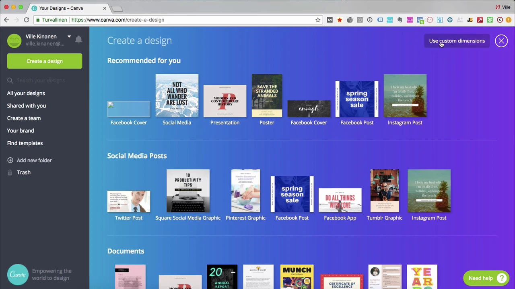The width and height of the screenshot is (515, 289).
Task: Click the Ville profile button in Chrome
Action: click(x=503, y=7)
